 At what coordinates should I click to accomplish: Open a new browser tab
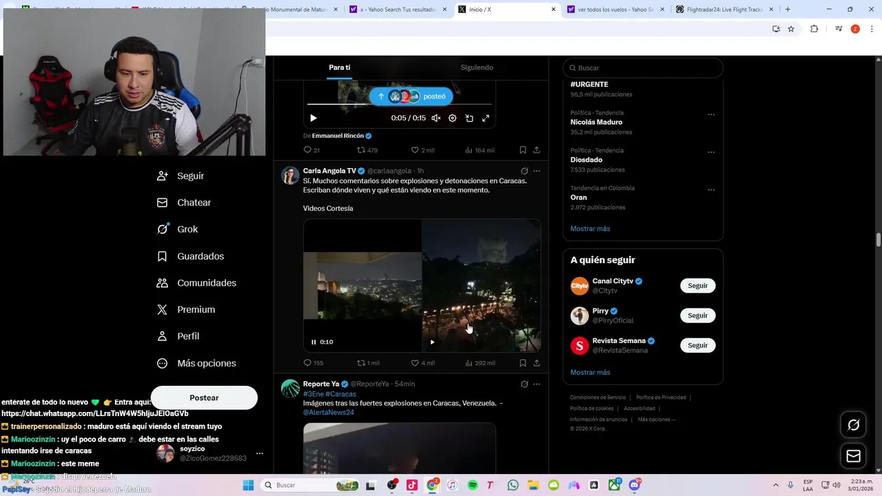coord(788,10)
